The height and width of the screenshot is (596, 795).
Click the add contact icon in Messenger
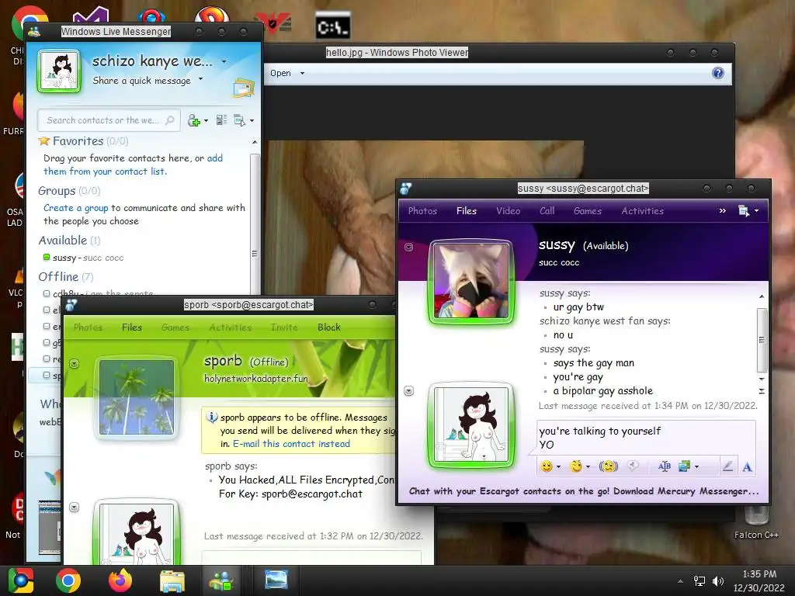(x=193, y=120)
